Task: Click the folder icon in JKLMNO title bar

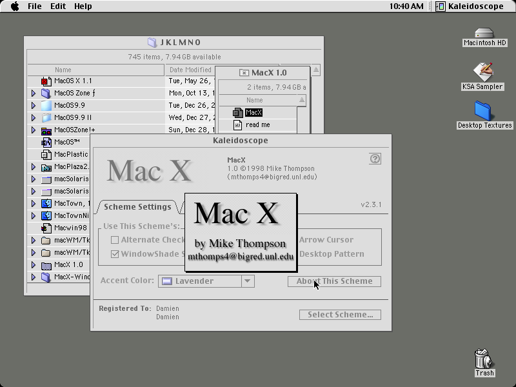Action: pyautogui.click(x=152, y=43)
